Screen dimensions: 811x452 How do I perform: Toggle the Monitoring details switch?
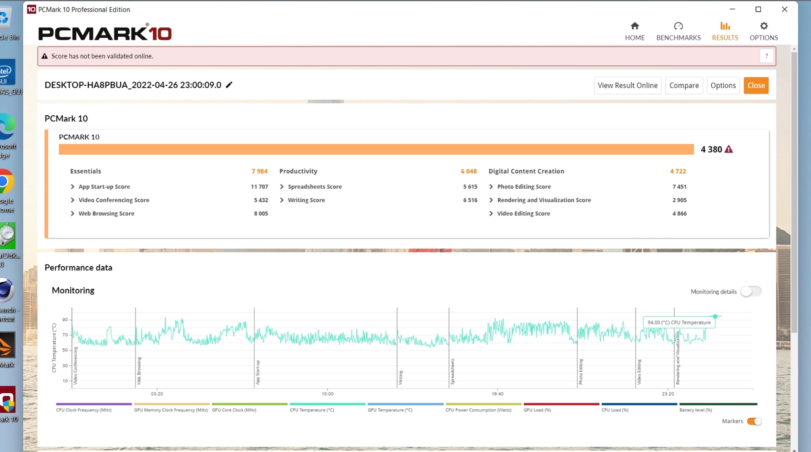click(751, 291)
